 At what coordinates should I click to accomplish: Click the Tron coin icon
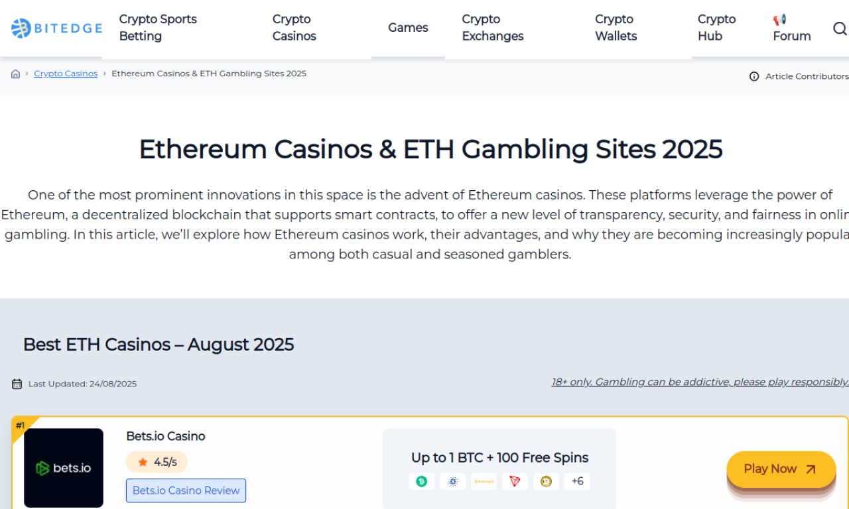pyautogui.click(x=515, y=482)
